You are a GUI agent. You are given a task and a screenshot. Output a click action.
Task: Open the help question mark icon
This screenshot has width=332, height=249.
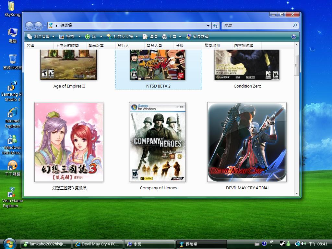point(294,37)
